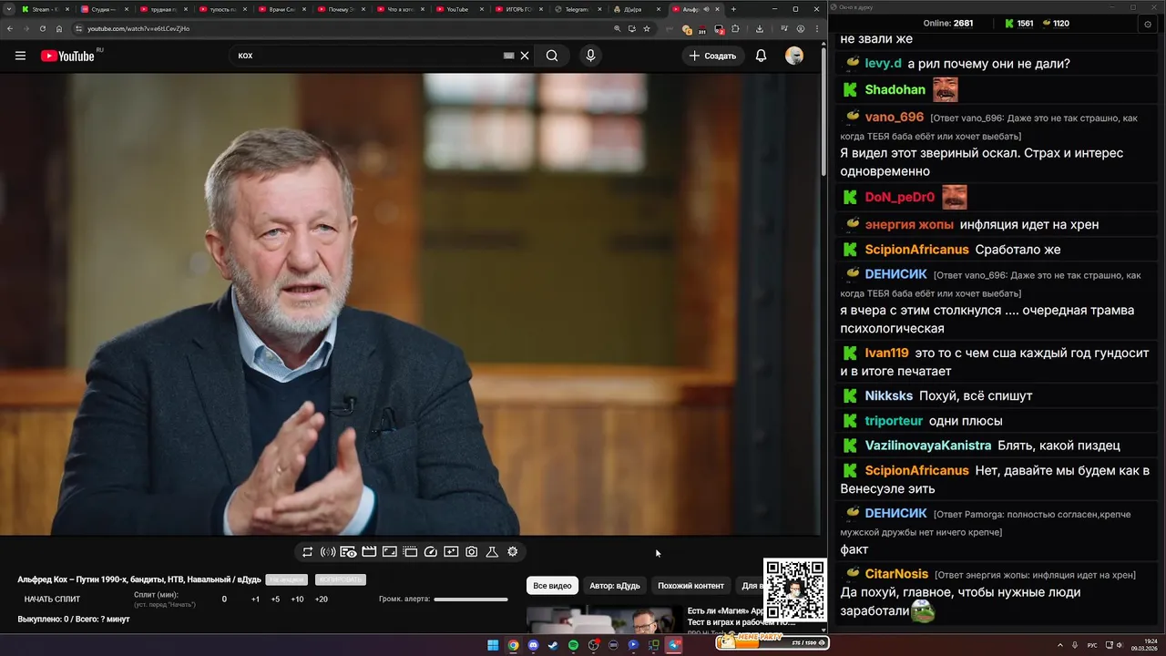This screenshot has width=1166, height=656.
Task: Adjust the "Громк. алерта" volume slider
Action: 471,600
